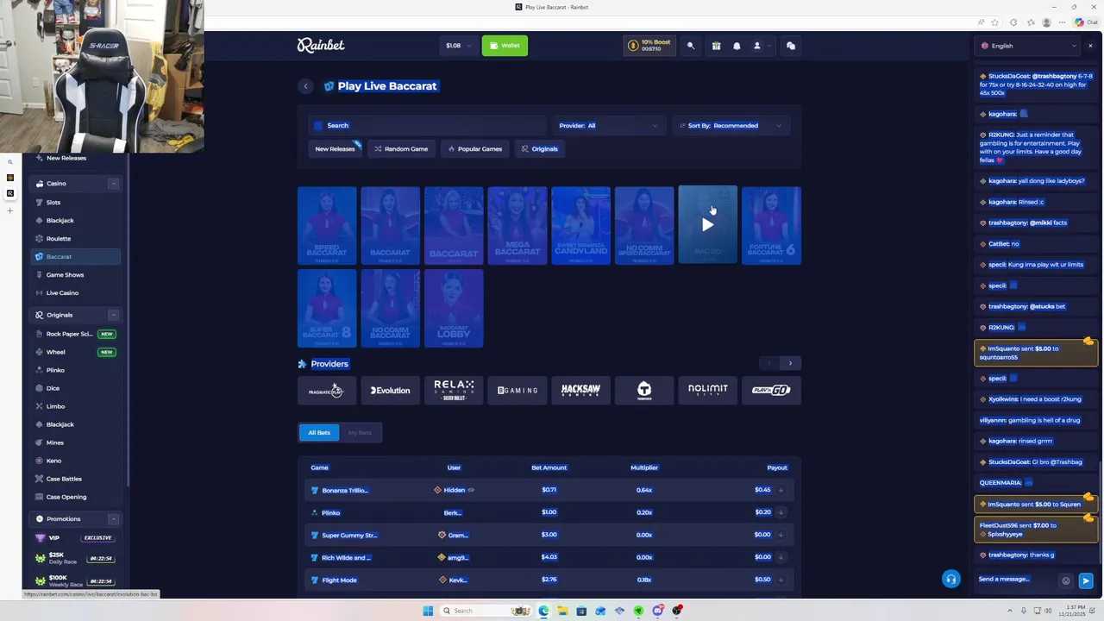
Task: Click the Rainbet logo
Action: pyautogui.click(x=321, y=46)
